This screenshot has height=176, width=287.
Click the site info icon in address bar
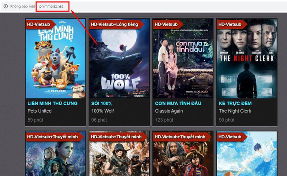pos(6,6)
